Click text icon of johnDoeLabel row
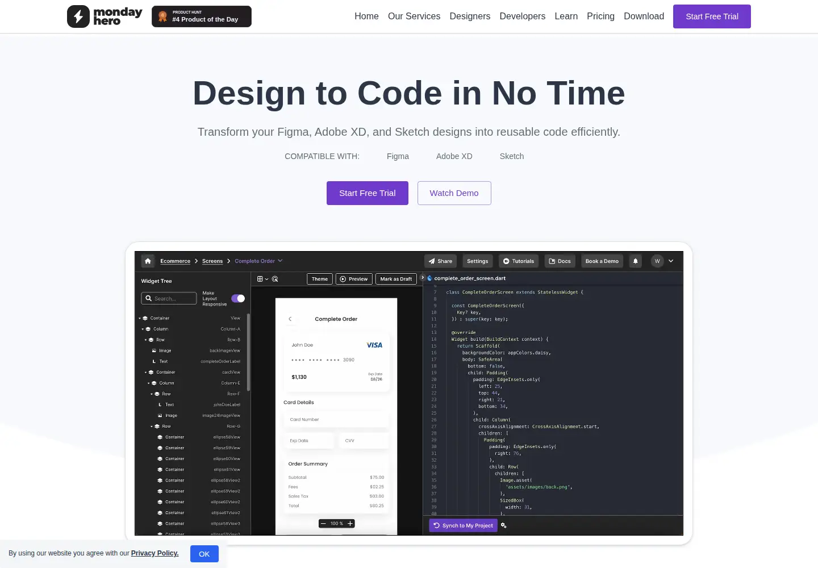The width and height of the screenshot is (818, 568). click(160, 405)
